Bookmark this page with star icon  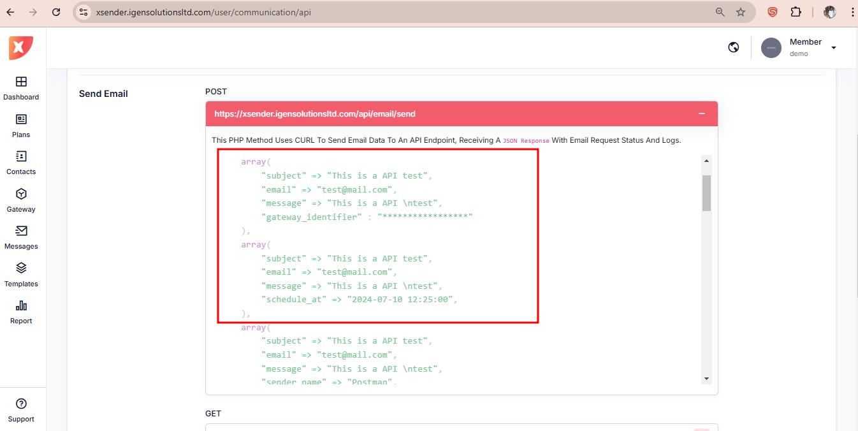(x=741, y=12)
